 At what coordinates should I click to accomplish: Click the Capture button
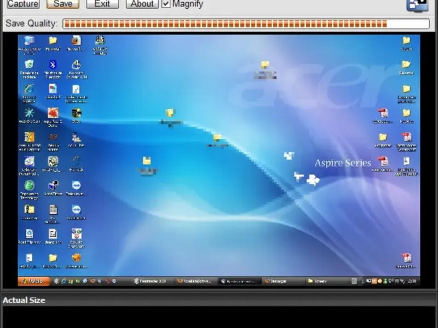pos(23,4)
